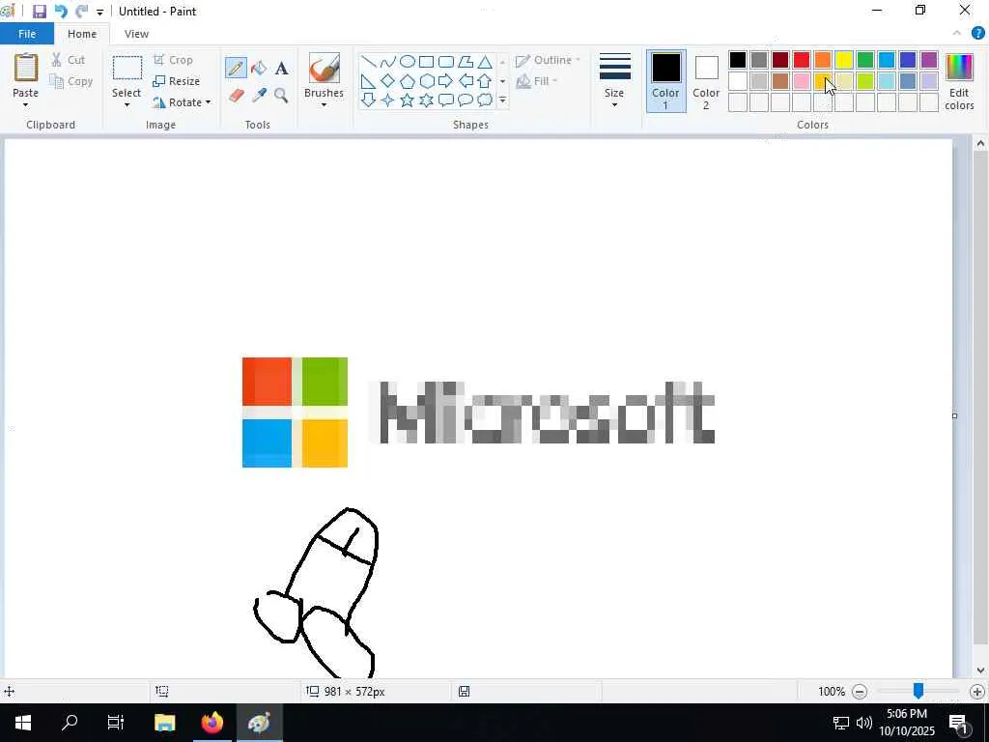989x742 pixels.
Task: Pick the green color swatch
Action: click(x=865, y=60)
